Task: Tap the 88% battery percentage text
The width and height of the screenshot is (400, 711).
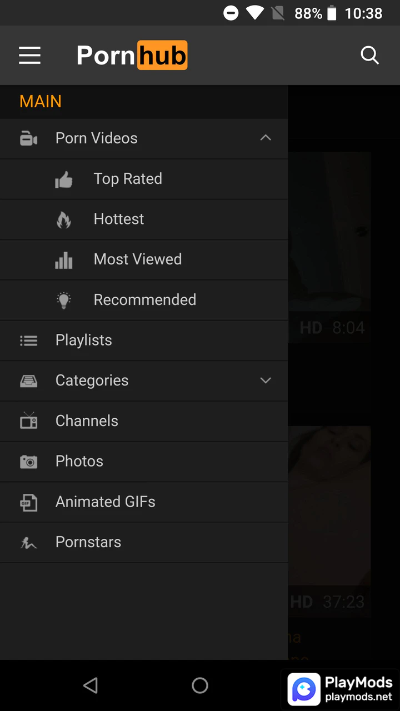Action: coord(308,13)
